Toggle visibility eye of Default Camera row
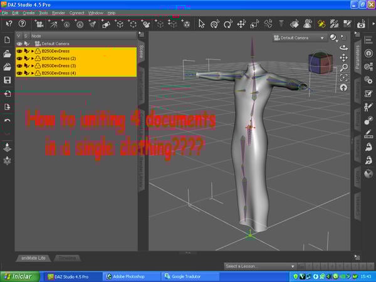 [19, 44]
